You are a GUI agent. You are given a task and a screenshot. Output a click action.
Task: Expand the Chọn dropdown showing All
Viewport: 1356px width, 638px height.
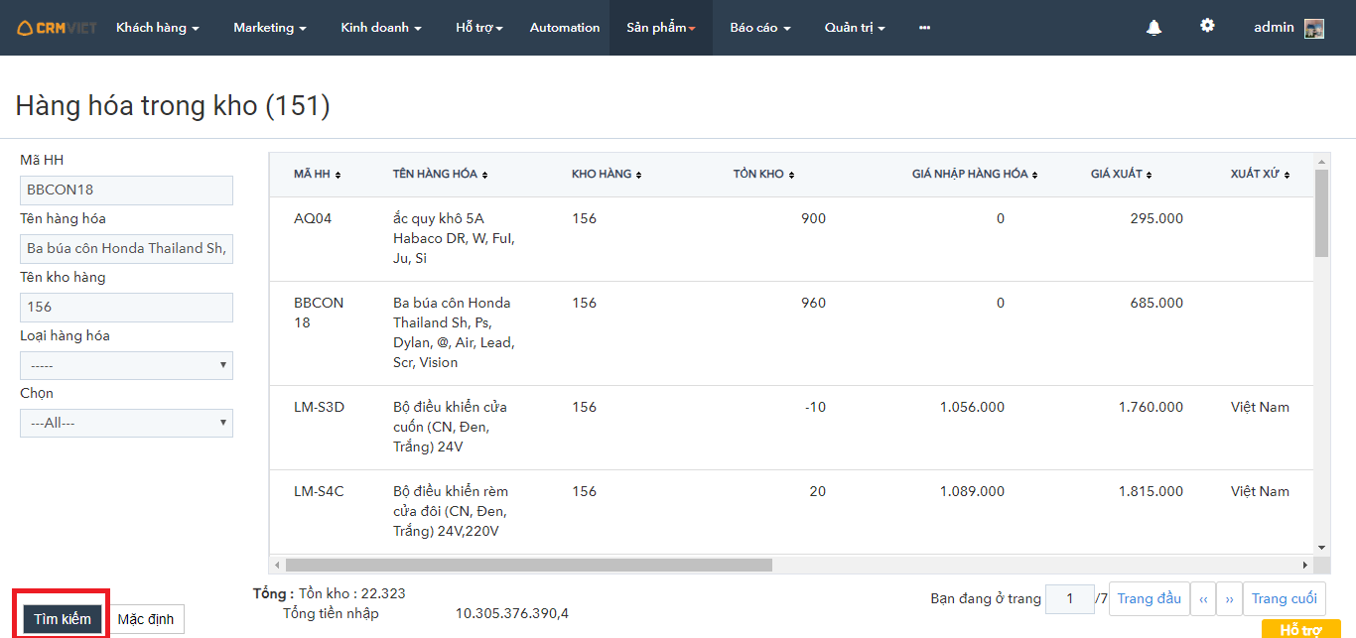[x=126, y=423]
